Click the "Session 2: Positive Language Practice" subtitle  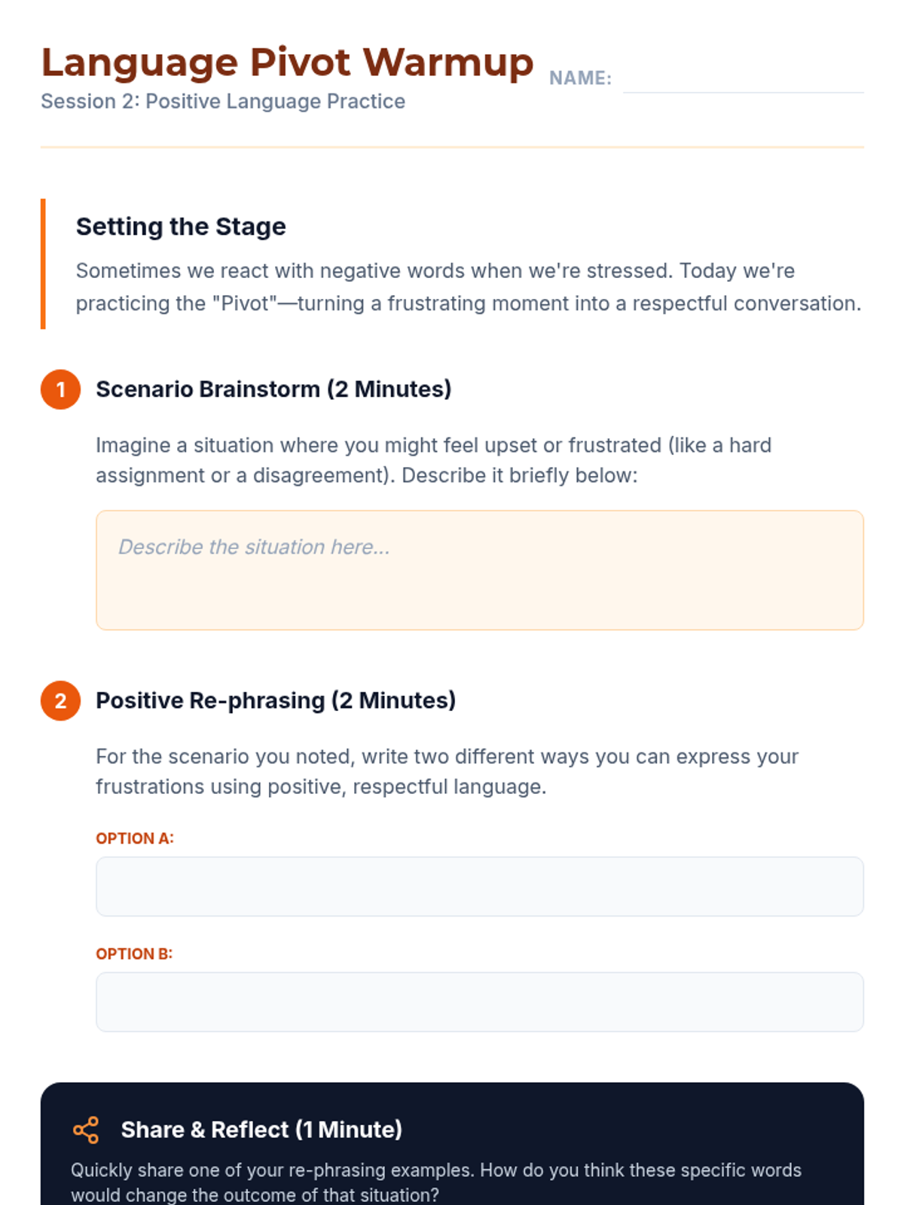tap(223, 102)
